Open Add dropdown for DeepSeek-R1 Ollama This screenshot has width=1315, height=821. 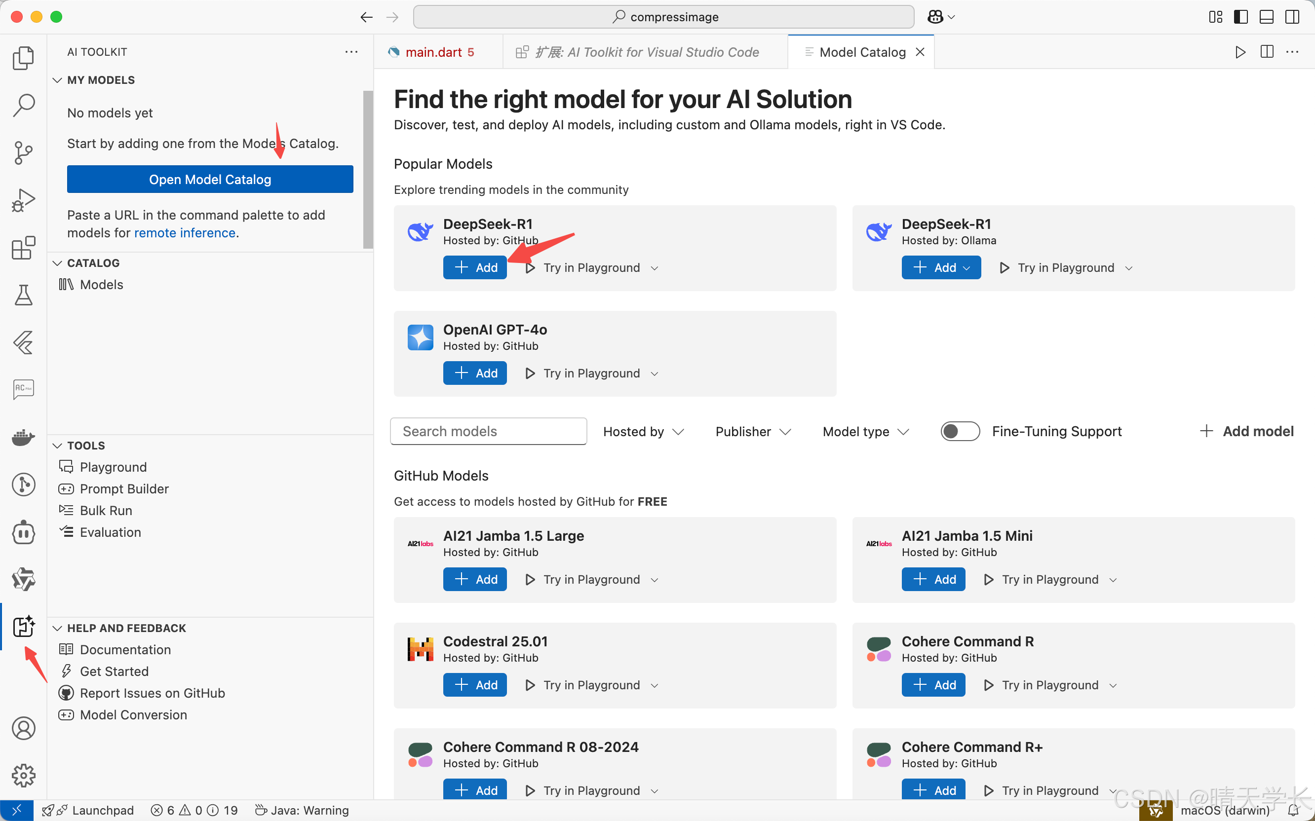[967, 268]
